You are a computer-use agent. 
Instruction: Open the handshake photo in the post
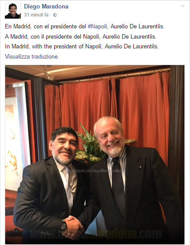point(95,154)
